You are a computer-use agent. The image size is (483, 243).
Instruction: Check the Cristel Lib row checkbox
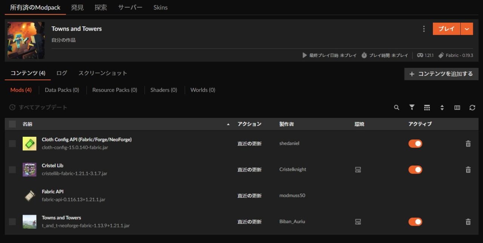pos(12,170)
